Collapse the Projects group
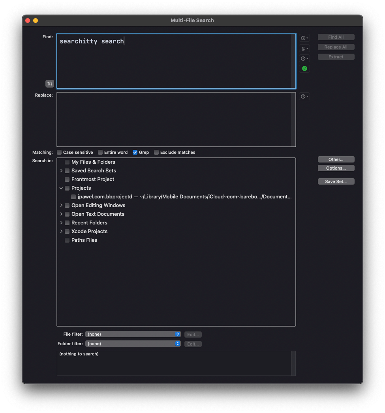 [x=61, y=188]
